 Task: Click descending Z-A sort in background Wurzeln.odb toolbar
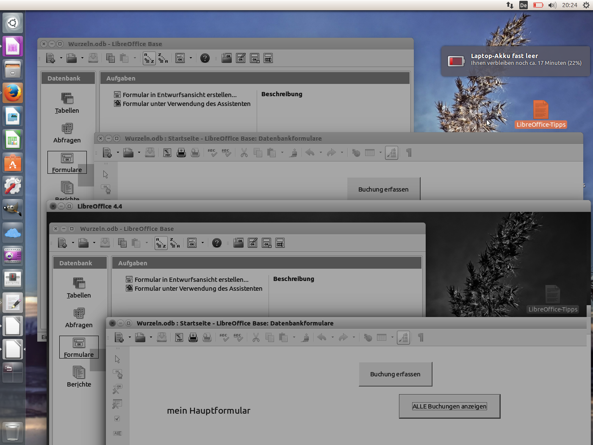[163, 58]
